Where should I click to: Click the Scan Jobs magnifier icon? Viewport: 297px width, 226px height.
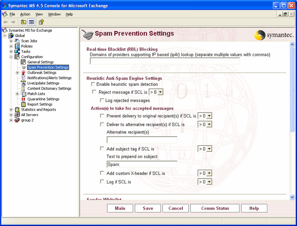[17, 41]
